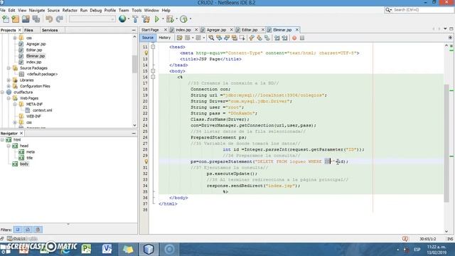The height and width of the screenshot is (256, 455).
Task: Switch to the Files panel tab
Action: click(x=28, y=30)
